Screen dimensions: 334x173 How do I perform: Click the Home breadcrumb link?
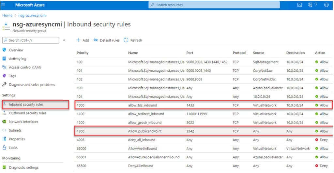[x=7, y=15]
